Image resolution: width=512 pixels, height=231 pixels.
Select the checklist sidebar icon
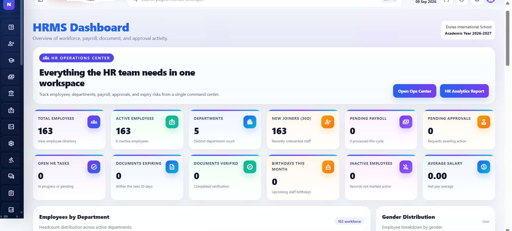(x=11, y=127)
